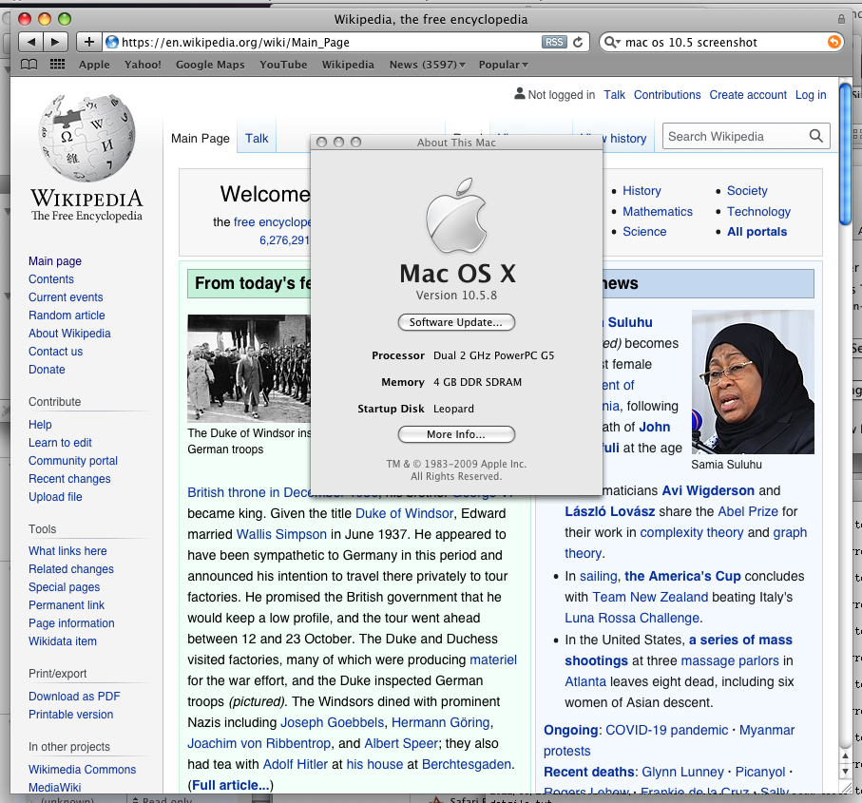Switch to the Talk tab
The height and width of the screenshot is (803, 862).
pos(257,139)
